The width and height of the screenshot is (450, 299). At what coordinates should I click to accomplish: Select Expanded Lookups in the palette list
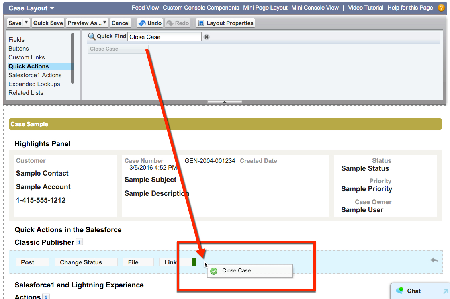pyautogui.click(x=34, y=84)
